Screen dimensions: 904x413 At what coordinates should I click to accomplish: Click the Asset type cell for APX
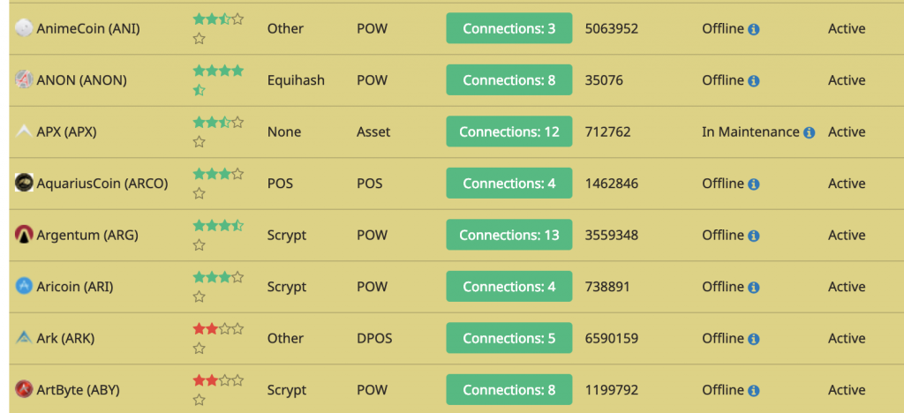(373, 131)
